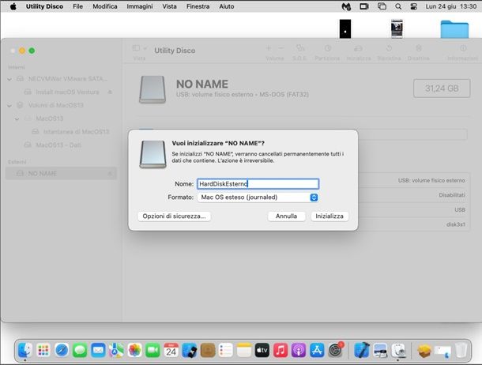The width and height of the screenshot is (482, 365).
Task: Open the Vista sidebar dropdown in toolbar
Action: (140, 48)
